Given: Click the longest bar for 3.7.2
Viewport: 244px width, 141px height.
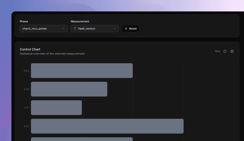Looking at the screenshot, I should tap(107, 126).
